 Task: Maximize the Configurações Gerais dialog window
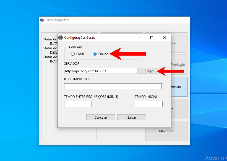pos(152,38)
